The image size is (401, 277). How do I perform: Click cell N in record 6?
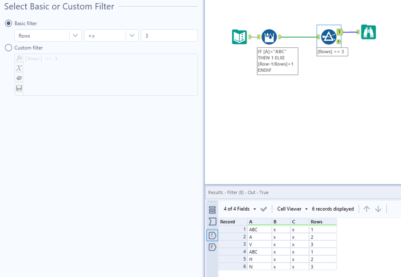tap(260, 266)
